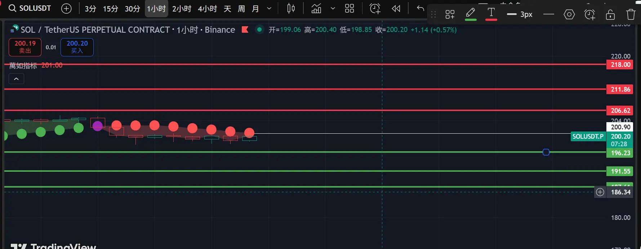This screenshot has width=641, height=249.
Task: Click the red flag icon beside Binance
Action: point(245,29)
